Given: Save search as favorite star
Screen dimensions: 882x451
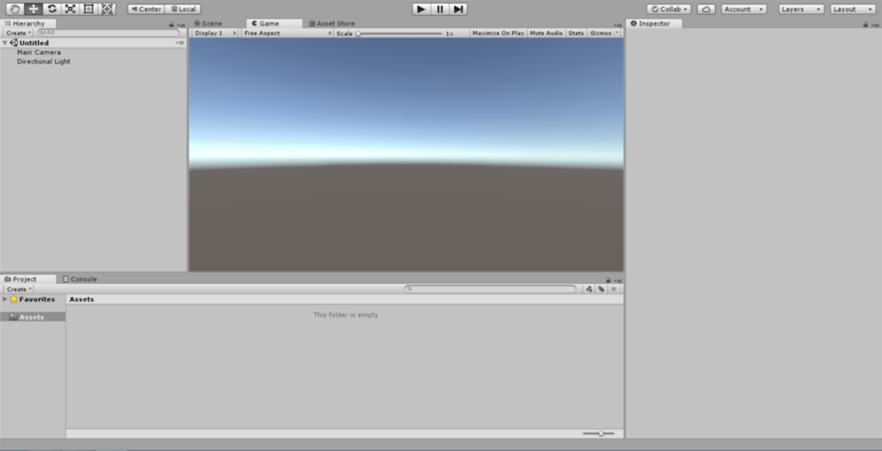Looking at the screenshot, I should [x=613, y=289].
